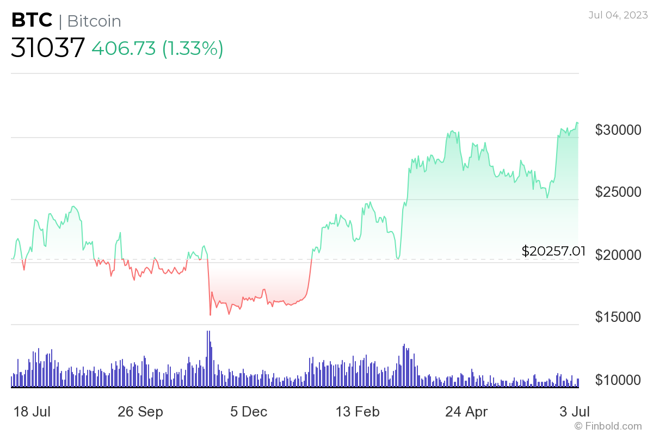
Task: Click the tallest volume bar spike
Action: point(208,359)
